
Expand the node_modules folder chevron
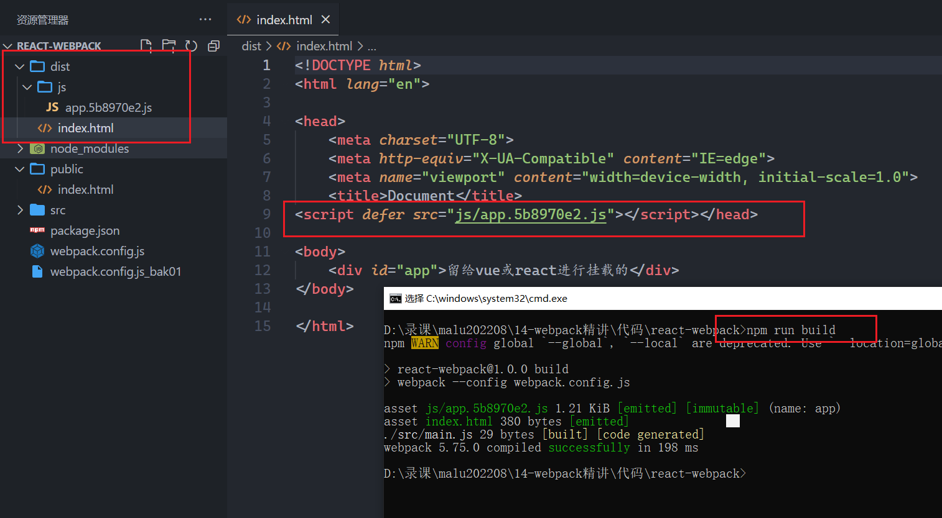point(20,148)
